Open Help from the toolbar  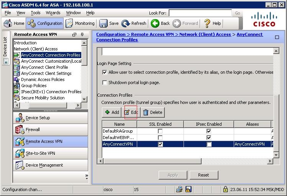pyautogui.click(x=213, y=23)
